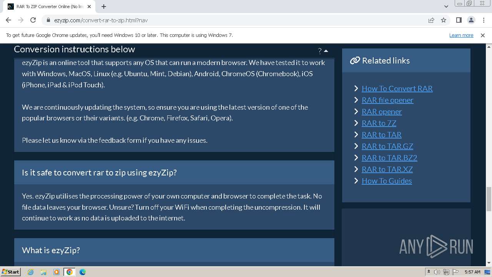Show hidden system tray icons
Screen dimensions: 492x277
tap(429, 272)
